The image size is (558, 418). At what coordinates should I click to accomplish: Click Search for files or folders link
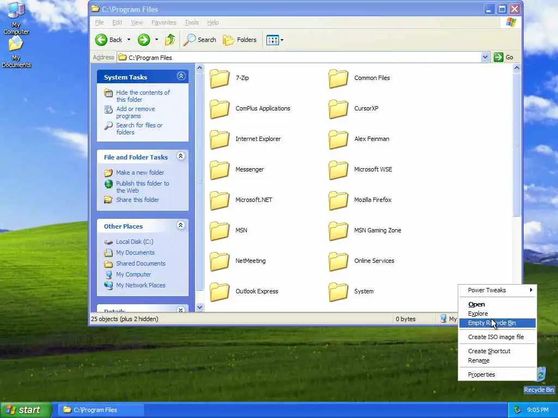tap(139, 128)
